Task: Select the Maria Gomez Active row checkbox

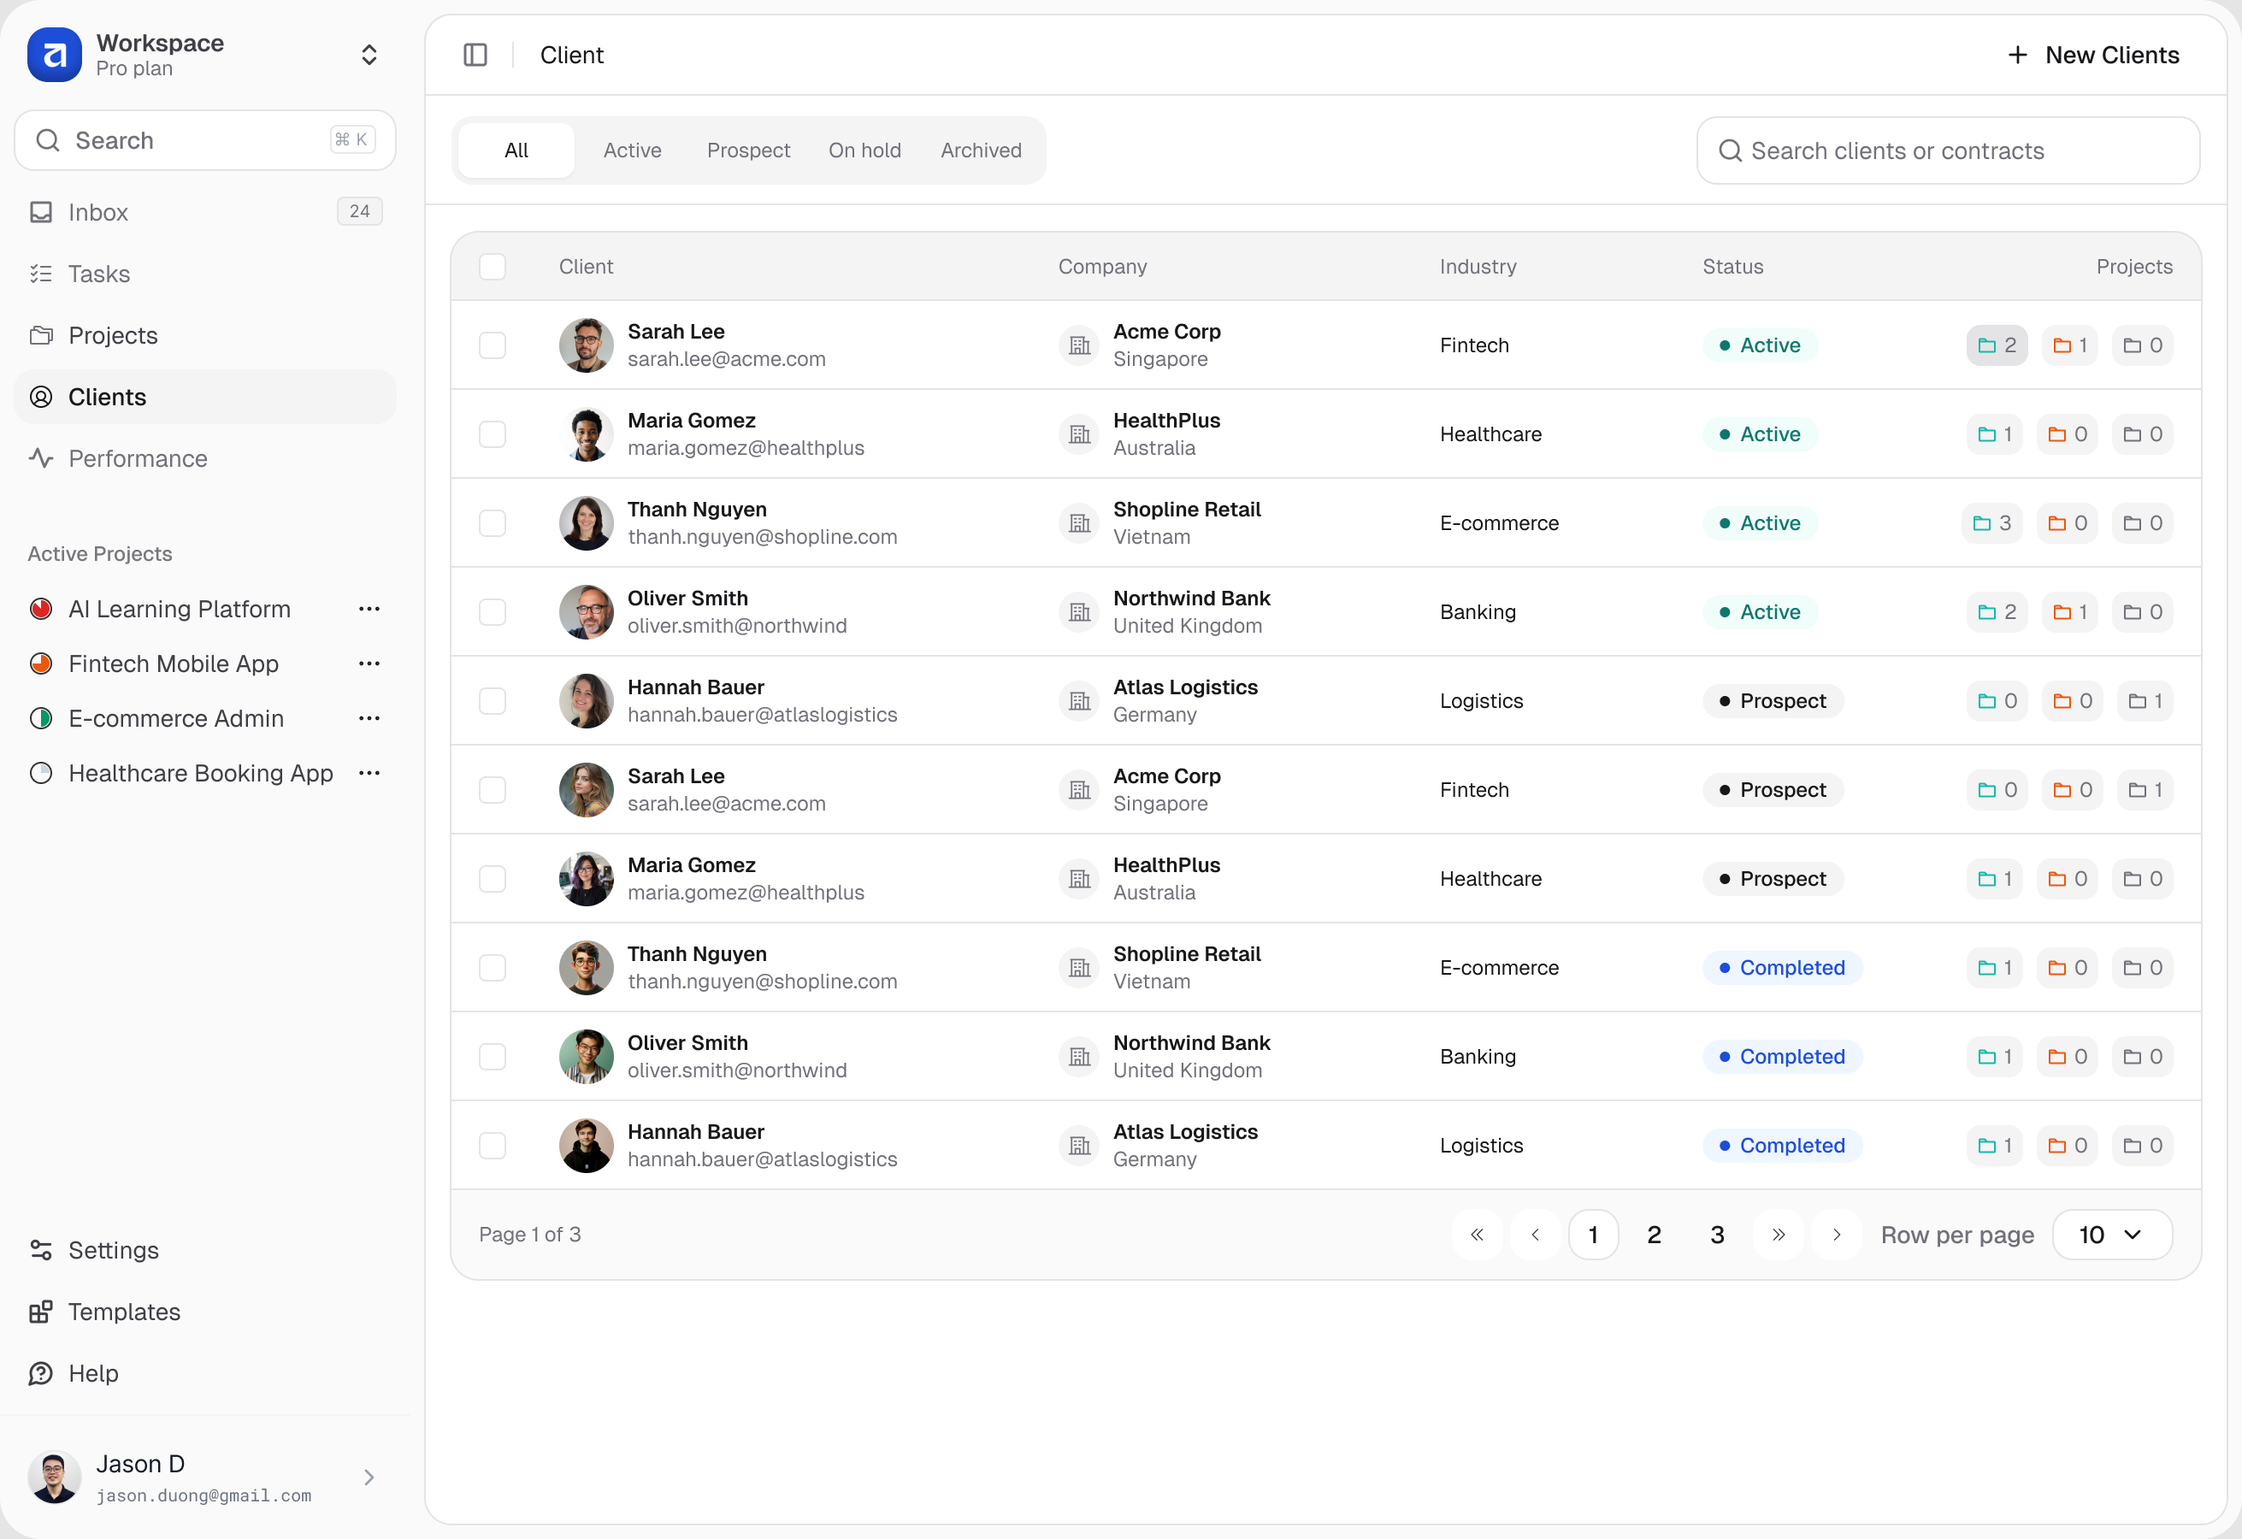Action: [492, 434]
